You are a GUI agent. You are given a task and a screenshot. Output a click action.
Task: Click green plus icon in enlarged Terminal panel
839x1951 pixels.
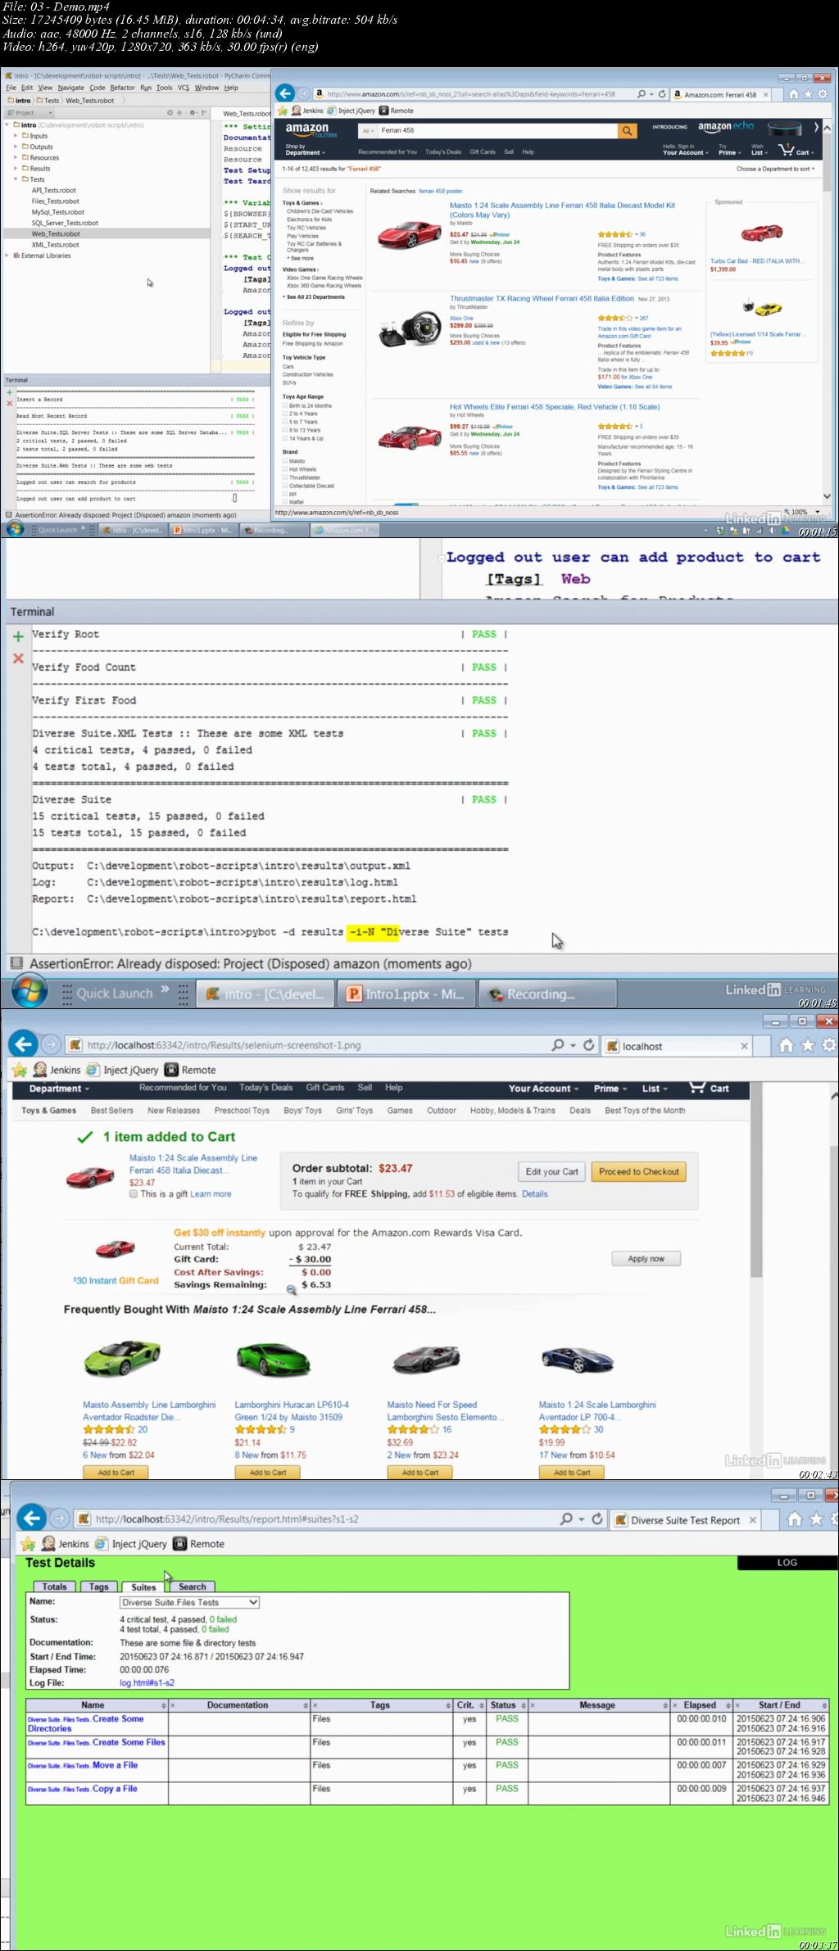click(x=18, y=636)
